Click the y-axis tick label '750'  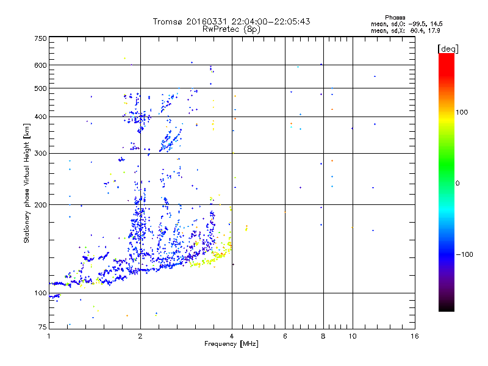[40, 38]
